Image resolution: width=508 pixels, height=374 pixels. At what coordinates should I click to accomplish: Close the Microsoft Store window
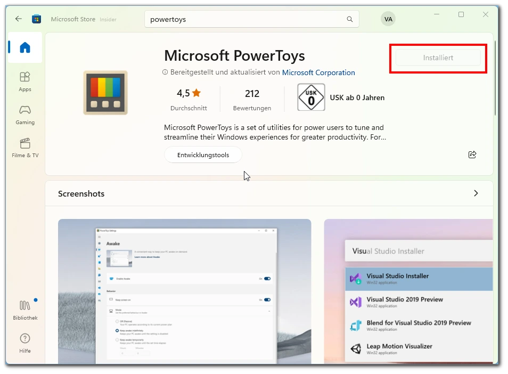485,14
